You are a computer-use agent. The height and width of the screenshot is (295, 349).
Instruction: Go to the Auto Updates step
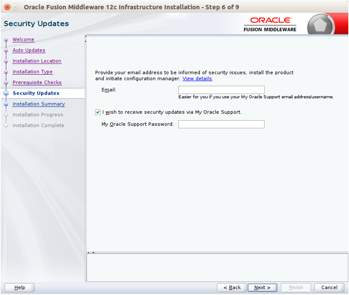pyautogui.click(x=29, y=50)
